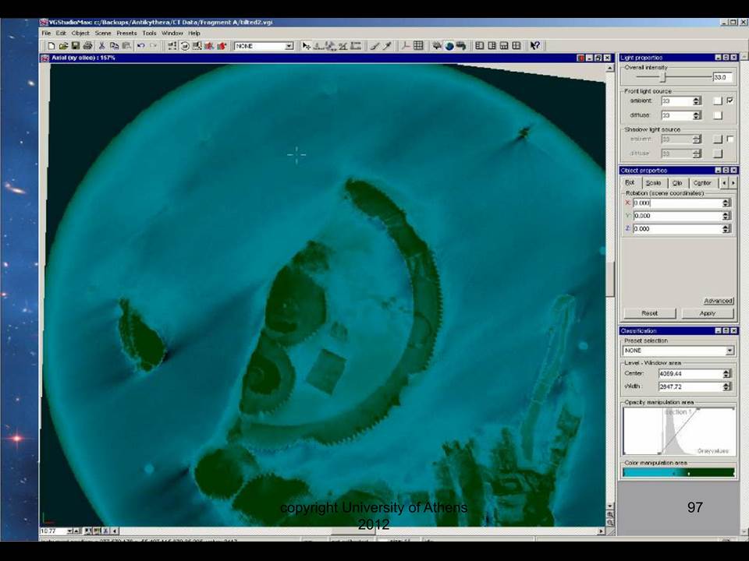749x561 pixels.
Task: Open the Scene menu
Action: coord(103,34)
